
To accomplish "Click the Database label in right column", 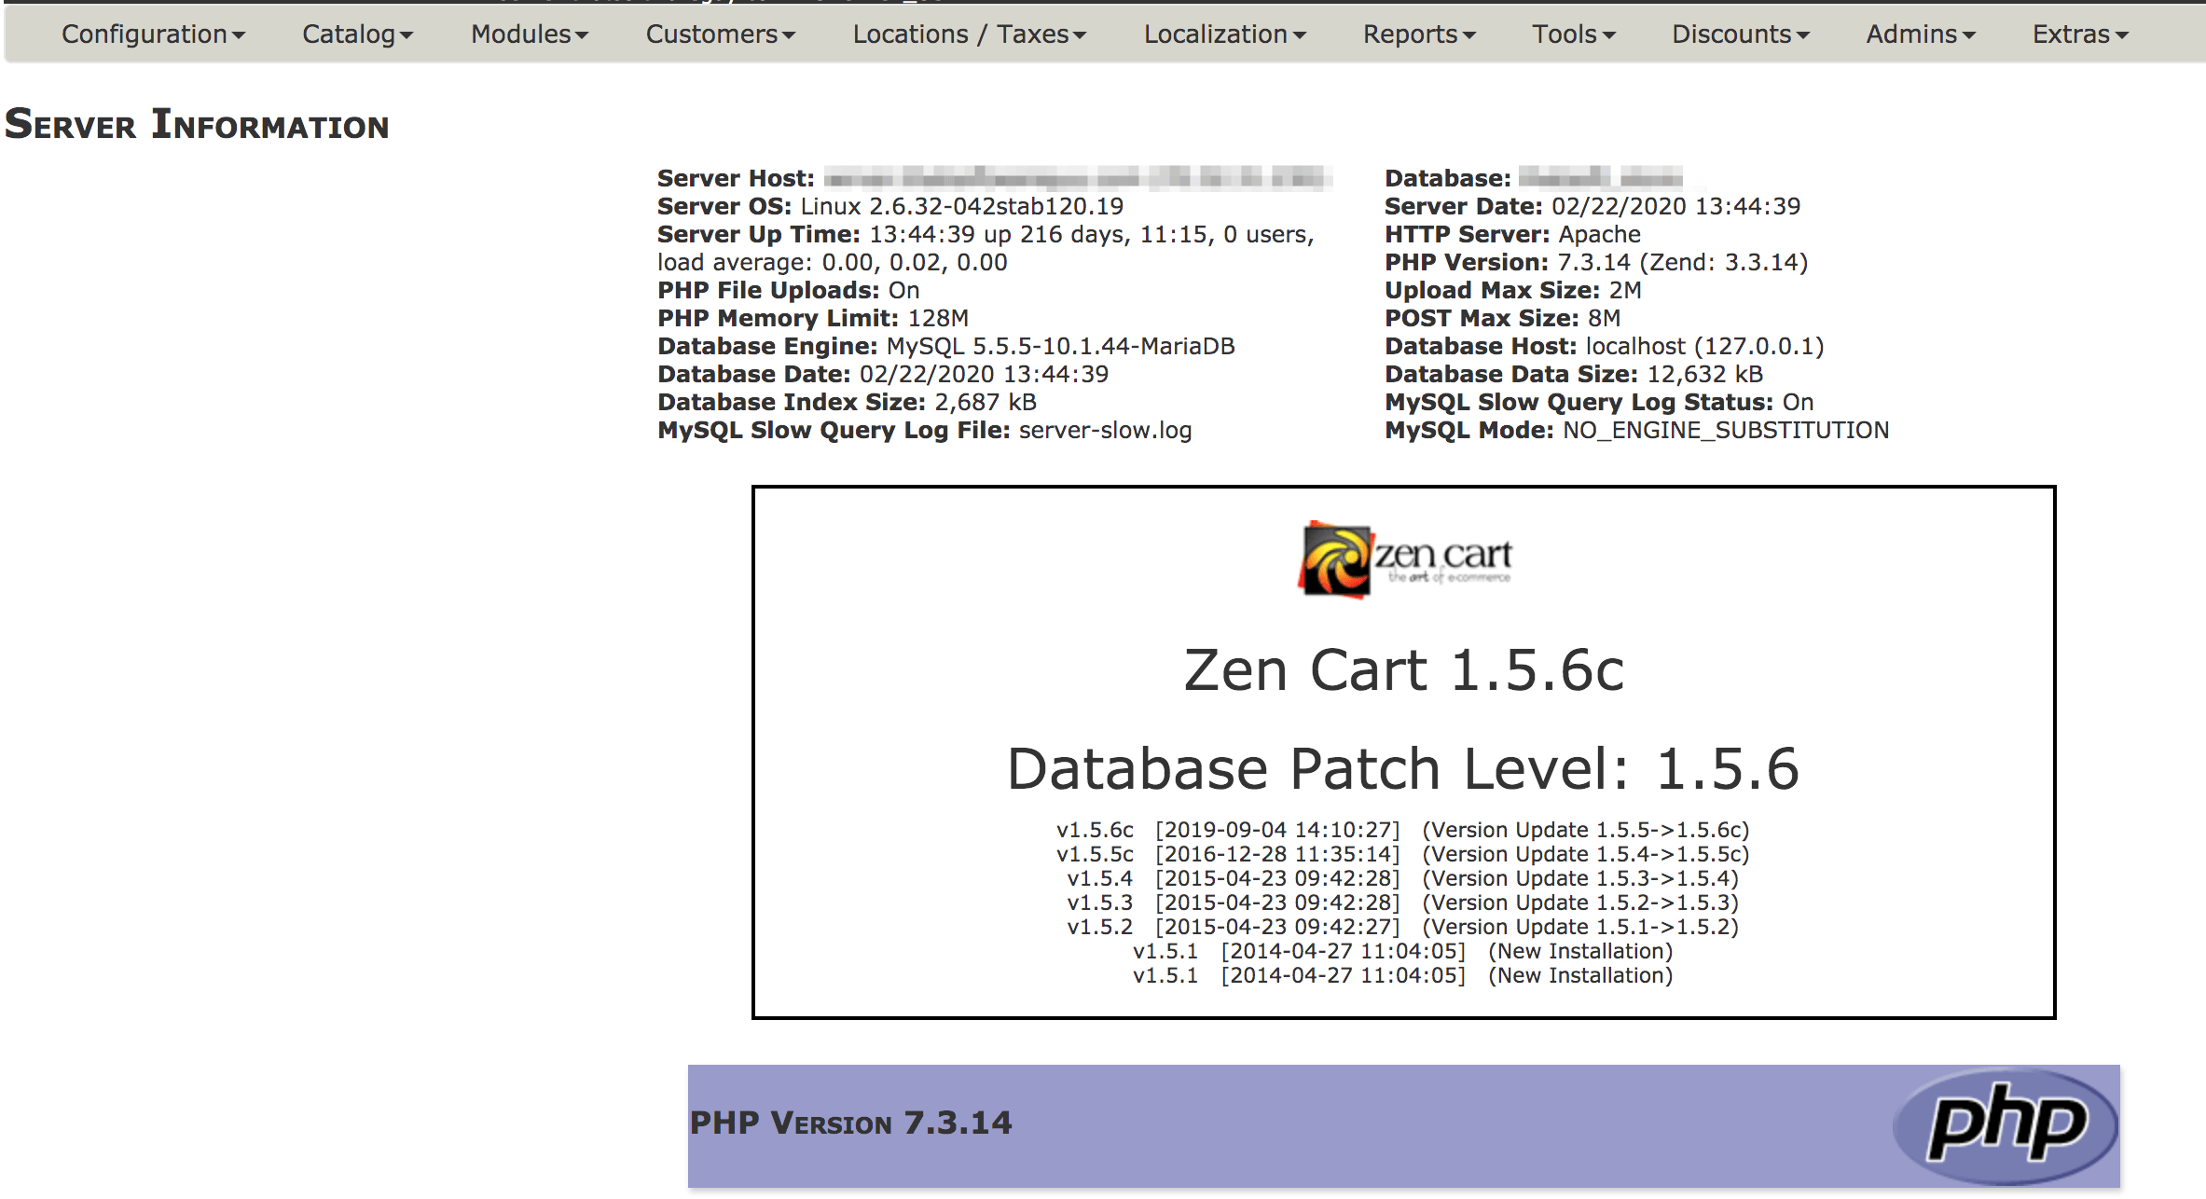I will pos(1448,178).
